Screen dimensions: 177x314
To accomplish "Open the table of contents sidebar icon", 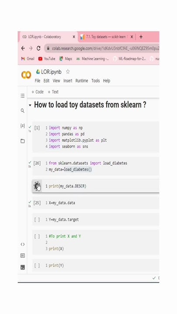I will (23, 96).
